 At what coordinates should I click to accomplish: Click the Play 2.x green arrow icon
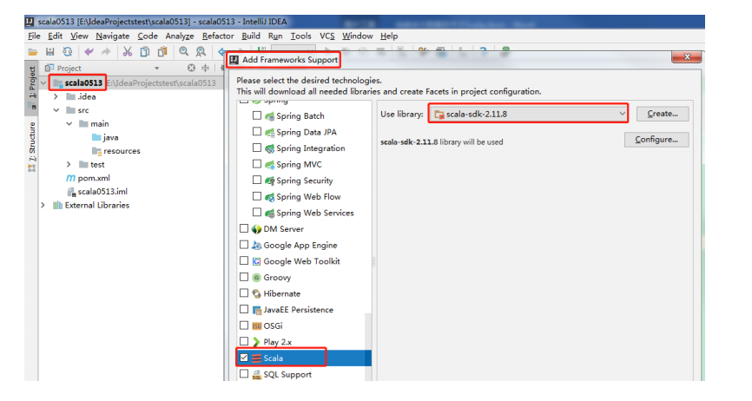256,342
